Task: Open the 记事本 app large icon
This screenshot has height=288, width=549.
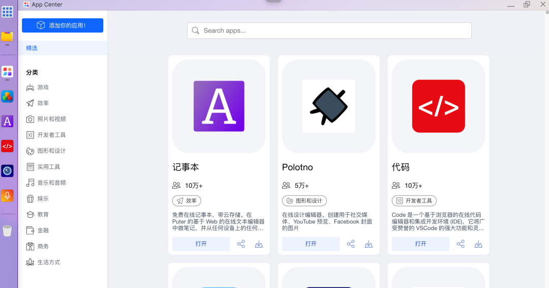Action: [219, 106]
